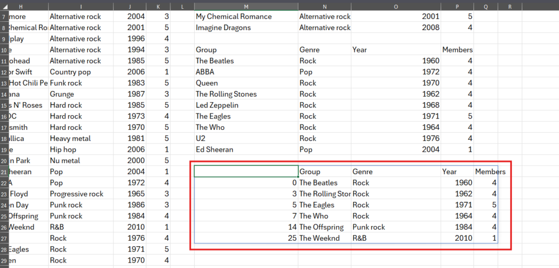This screenshot has width=559, height=268.
Task: Click the year 1965 cell
Action: (x=130, y=194)
